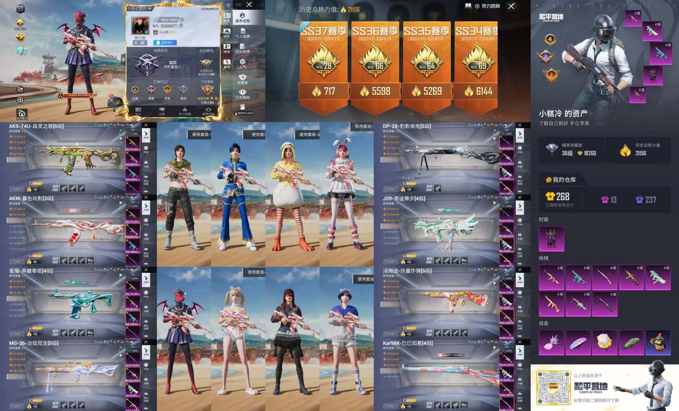Screen dimensions: 679x411
Task: Open the 个人战绩 personal stats icon
Action: click(242, 33)
